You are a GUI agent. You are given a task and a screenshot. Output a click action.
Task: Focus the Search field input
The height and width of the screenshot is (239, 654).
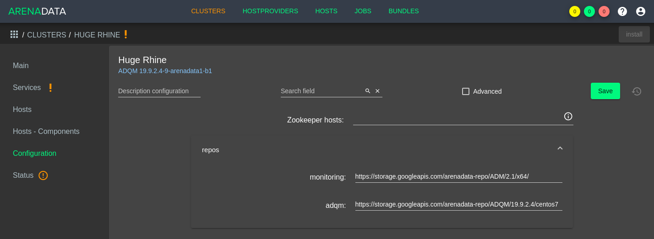322,91
